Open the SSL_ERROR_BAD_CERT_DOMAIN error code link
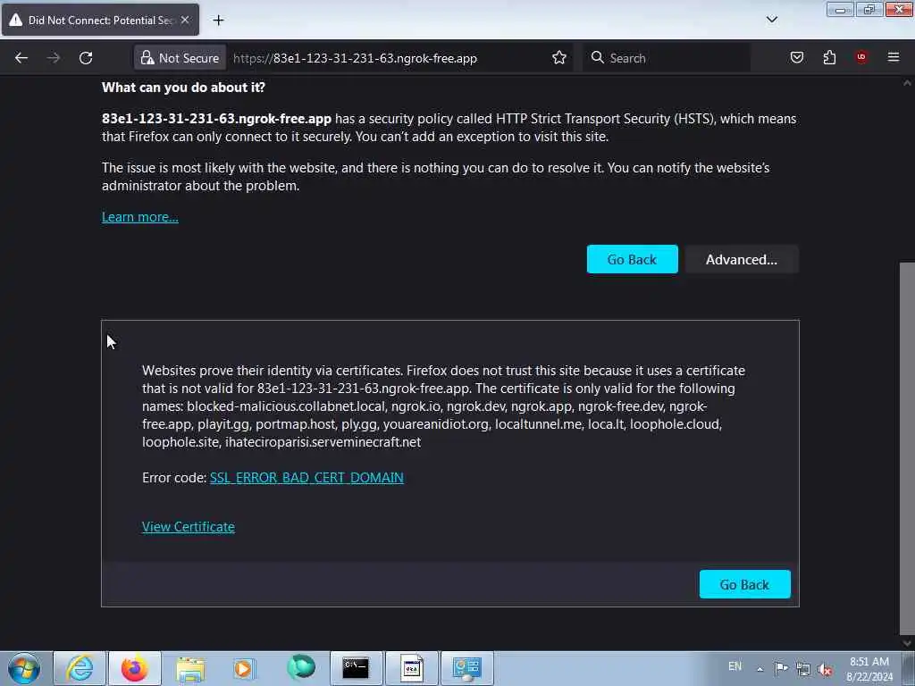This screenshot has width=915, height=686. [x=306, y=478]
